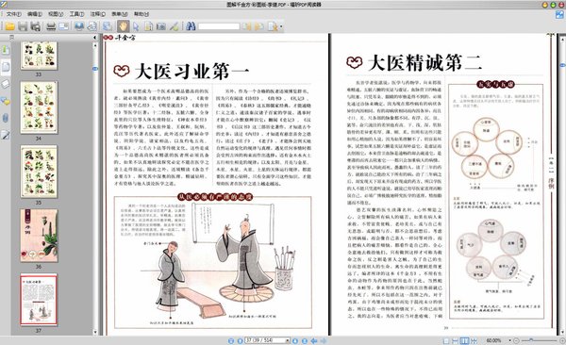Click the zoom out minus button
This screenshot has width=566, height=345.
pos(516,340)
